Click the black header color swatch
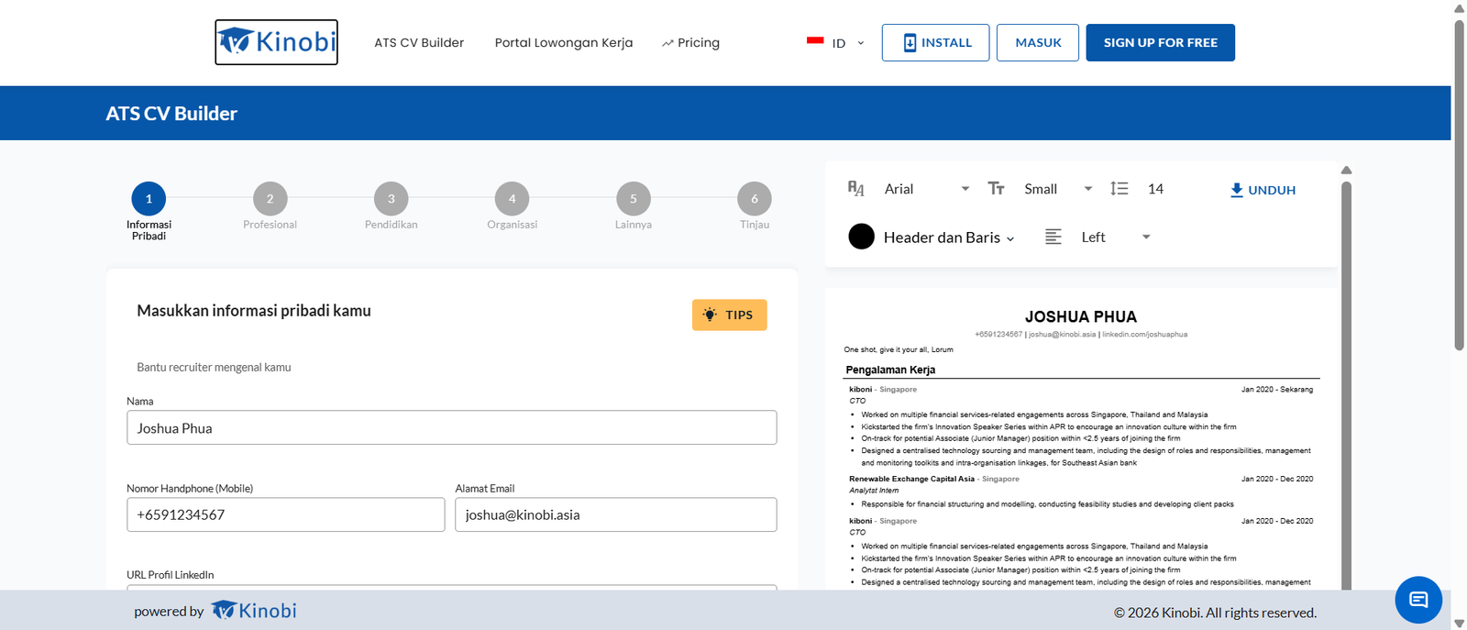1467x630 pixels. pyautogui.click(x=862, y=237)
